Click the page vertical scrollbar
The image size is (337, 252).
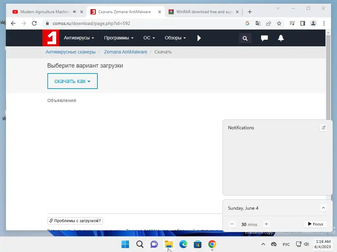pyautogui.click(x=328, y=77)
